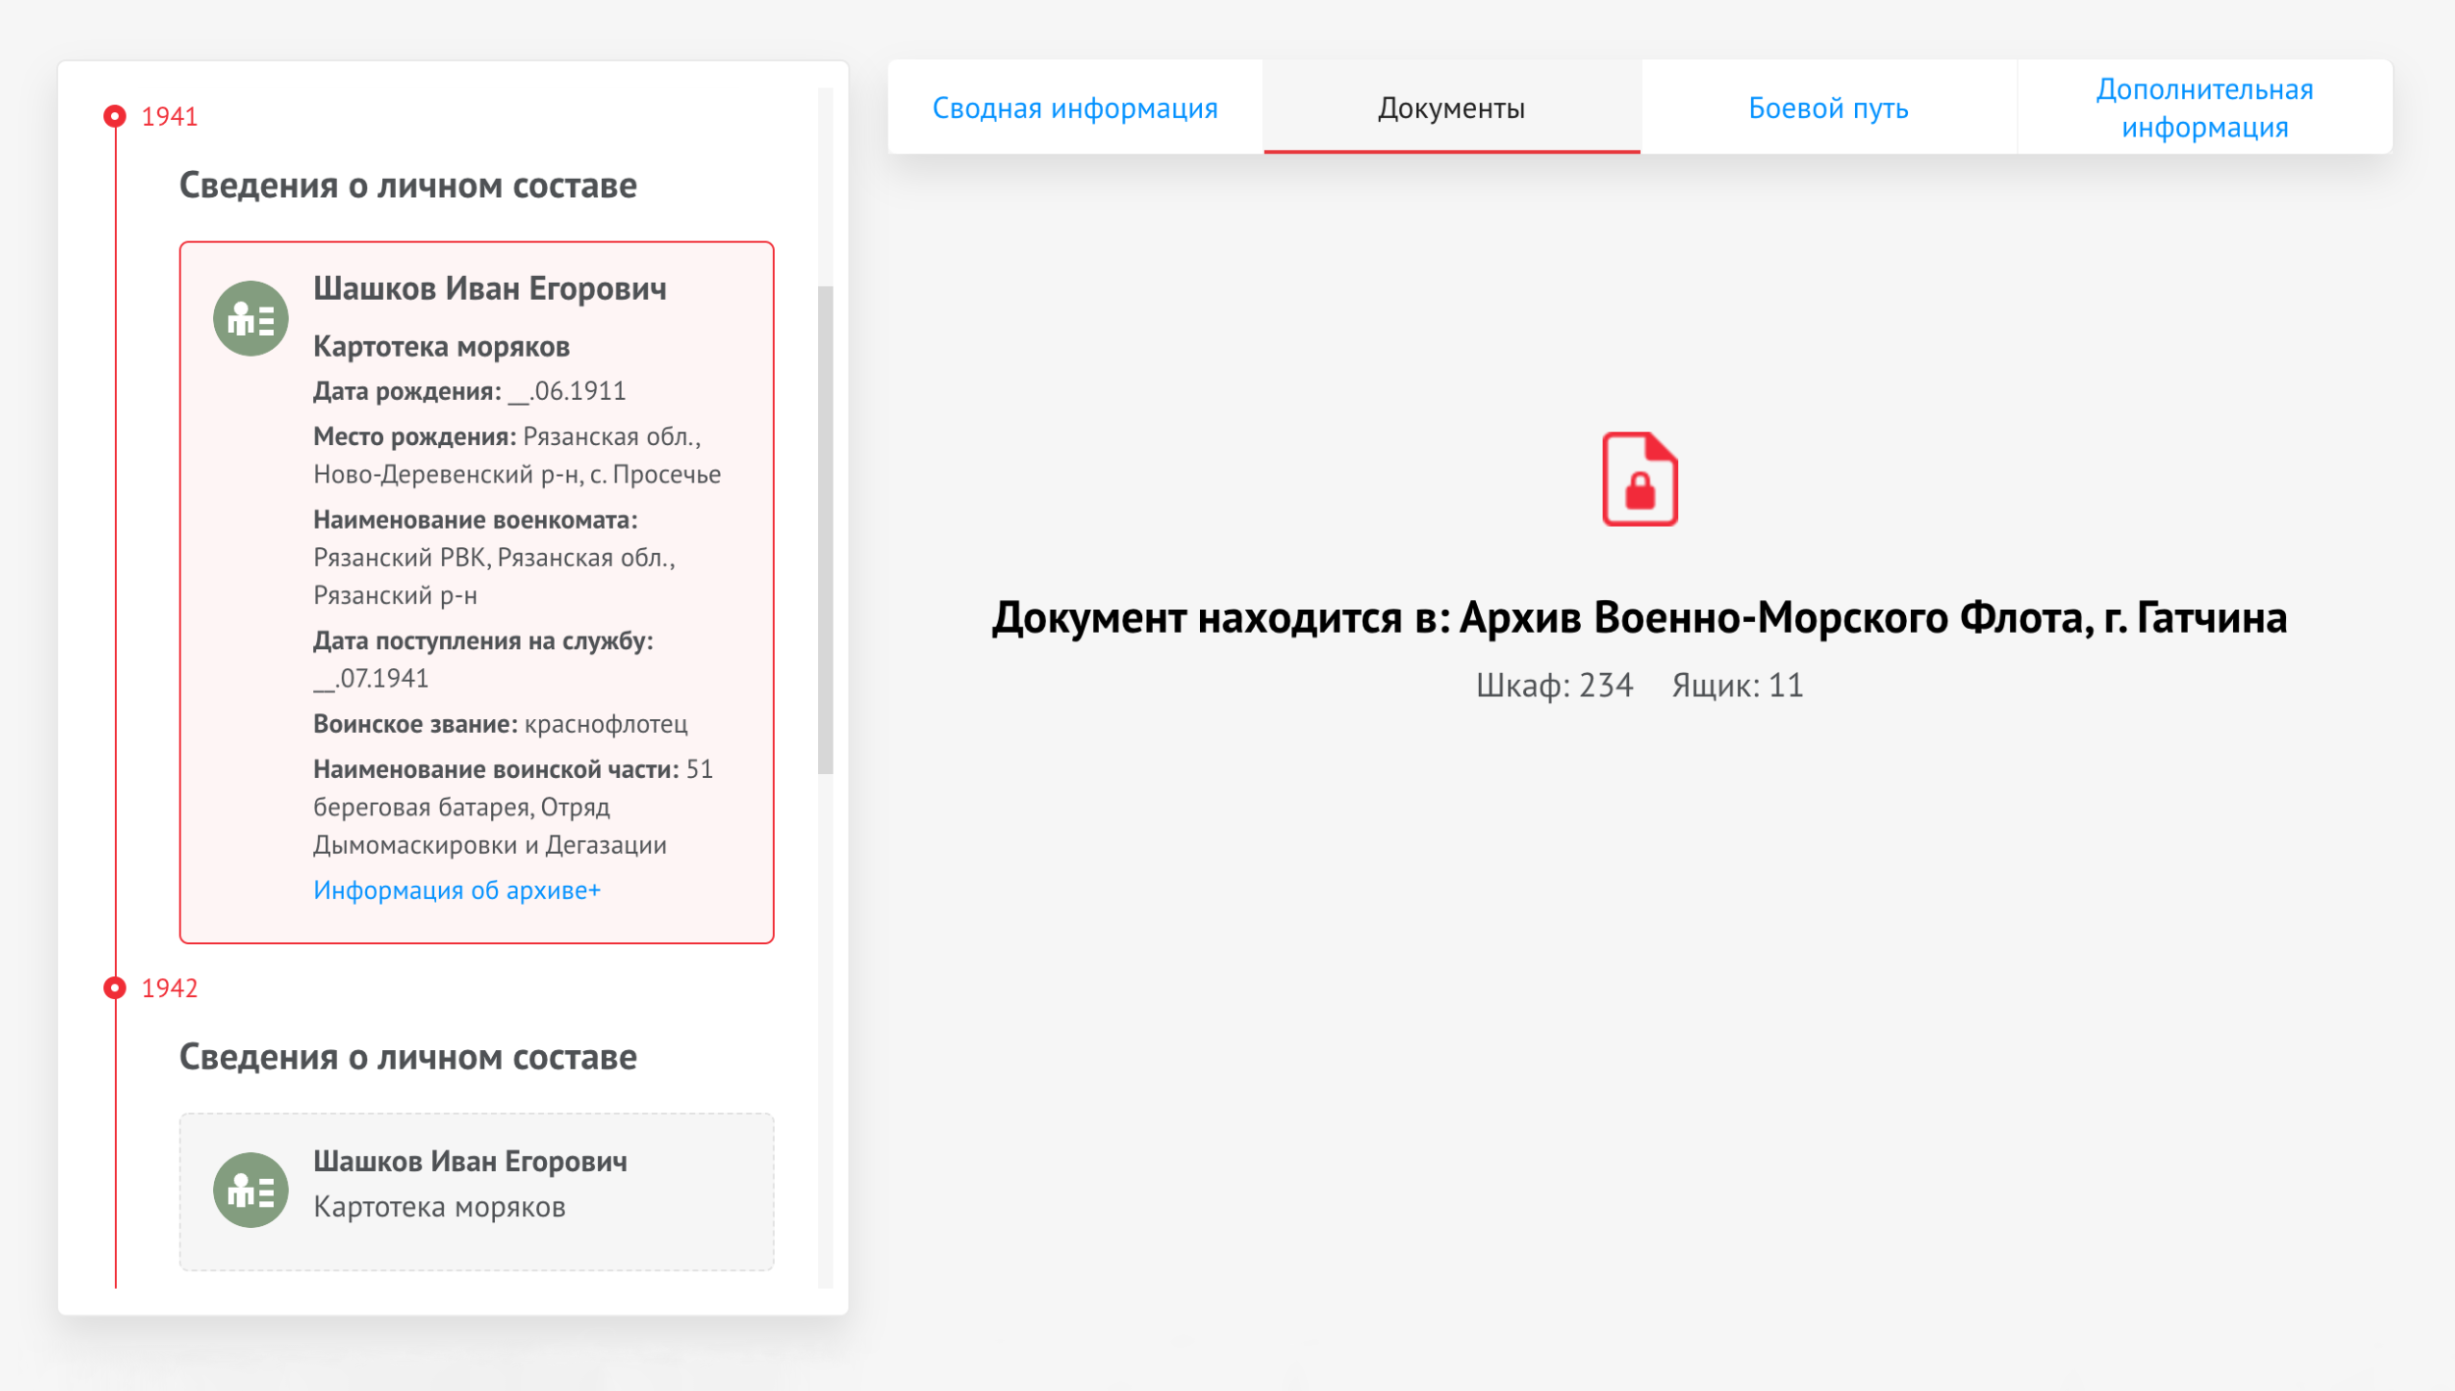Select the Документы tab

pyautogui.click(x=1451, y=107)
